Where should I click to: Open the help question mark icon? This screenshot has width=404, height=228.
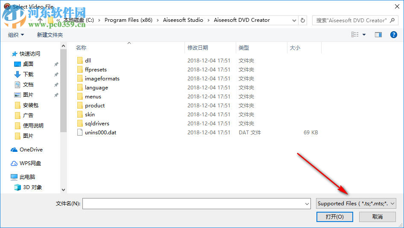[393, 35]
